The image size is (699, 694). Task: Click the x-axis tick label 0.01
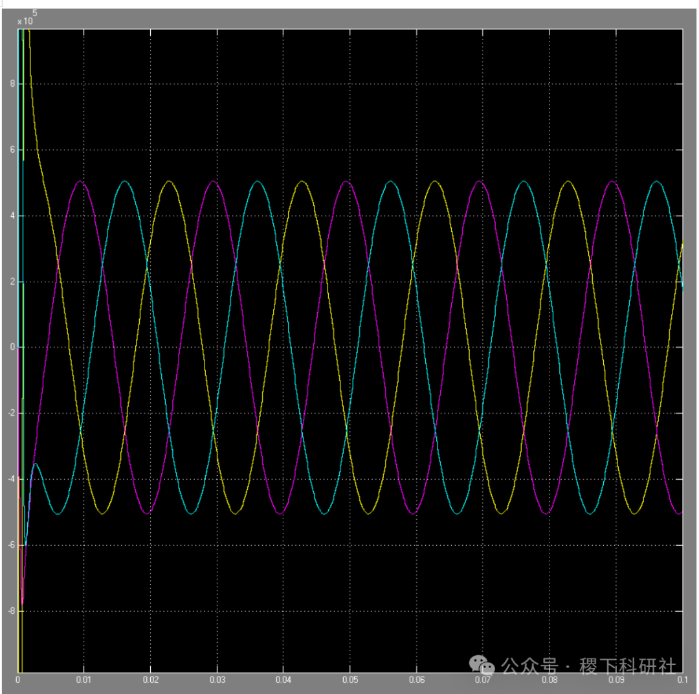coord(83,680)
